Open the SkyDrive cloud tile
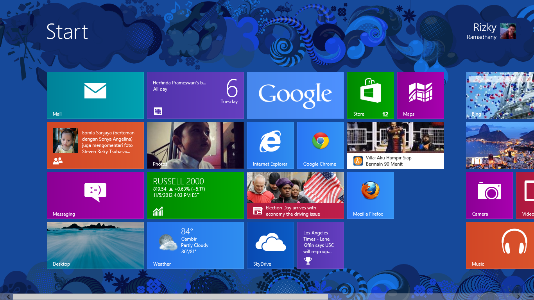Screen dimensions: 534x300 [270, 245]
